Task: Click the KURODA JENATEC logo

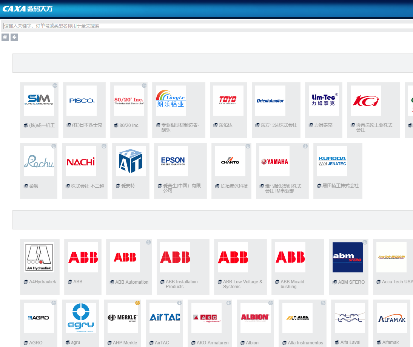Action: pyautogui.click(x=332, y=161)
